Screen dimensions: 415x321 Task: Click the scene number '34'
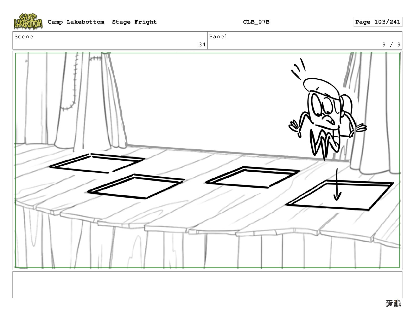click(x=202, y=45)
